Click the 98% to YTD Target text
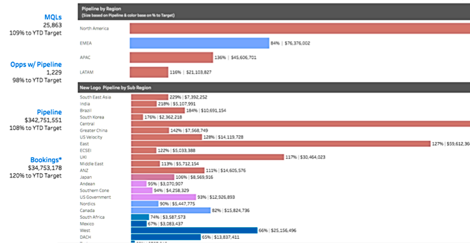The image size is (470, 243). [37, 80]
